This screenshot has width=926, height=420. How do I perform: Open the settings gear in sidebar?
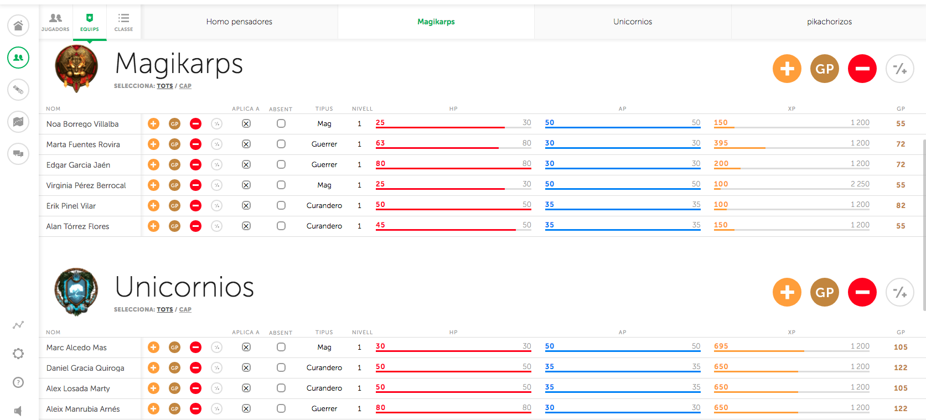pyautogui.click(x=18, y=354)
